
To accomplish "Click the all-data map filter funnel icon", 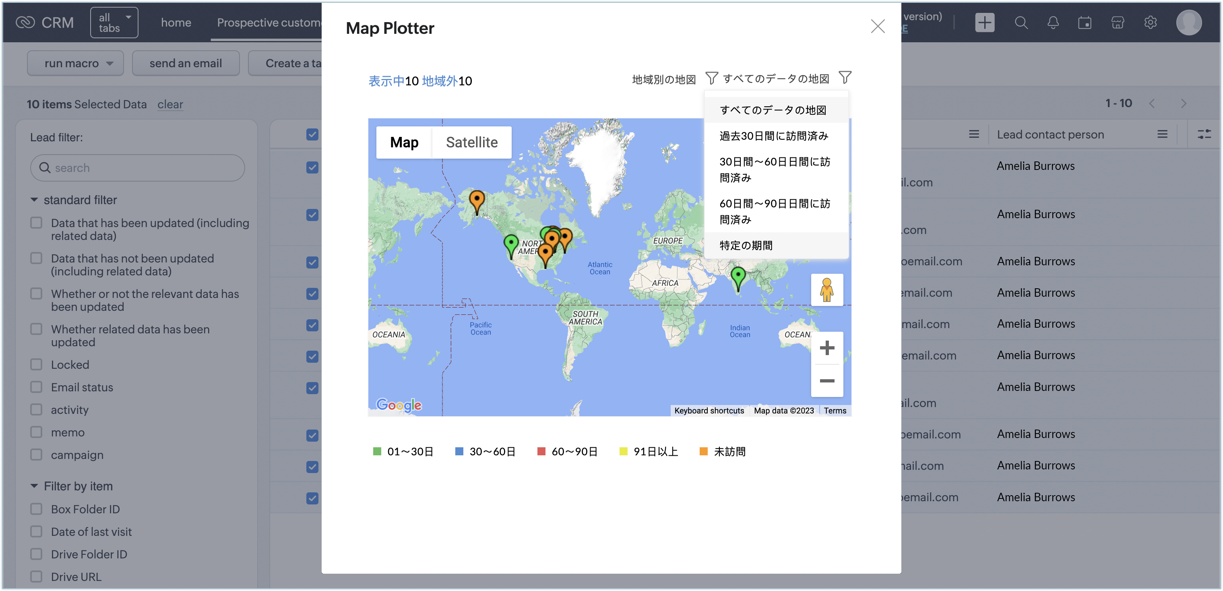I will pyautogui.click(x=845, y=77).
